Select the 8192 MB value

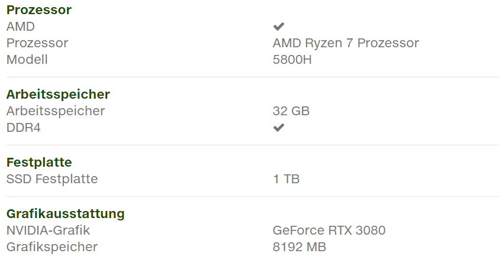pyautogui.click(x=300, y=247)
